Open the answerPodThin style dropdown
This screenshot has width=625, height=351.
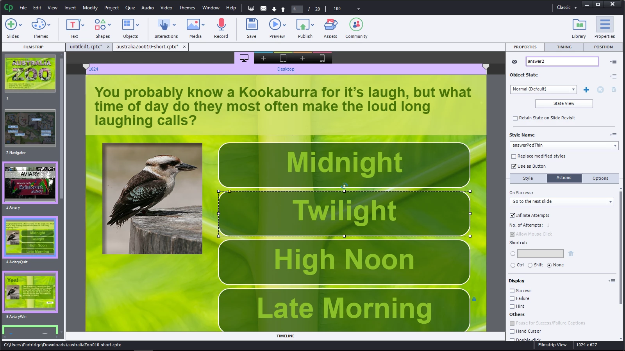[x=564, y=145]
